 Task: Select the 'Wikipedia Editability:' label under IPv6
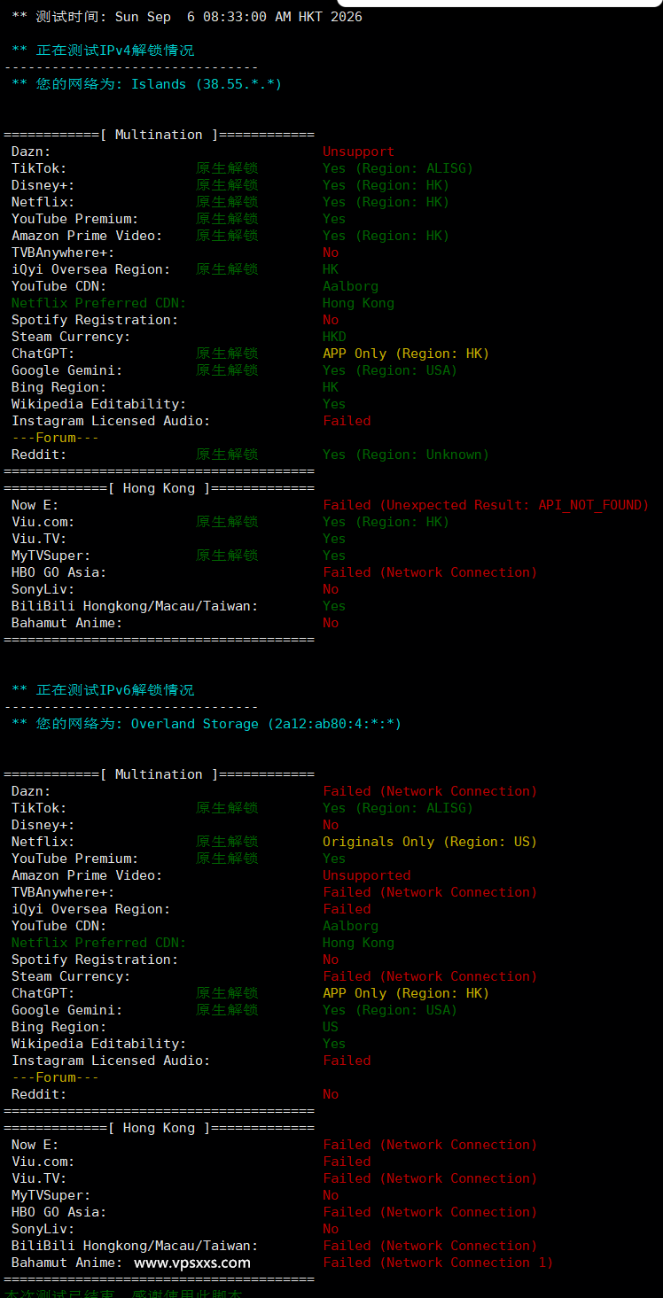coord(98,1044)
